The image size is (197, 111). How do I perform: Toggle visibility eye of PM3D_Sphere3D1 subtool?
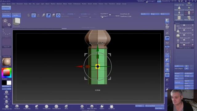tap(192, 35)
